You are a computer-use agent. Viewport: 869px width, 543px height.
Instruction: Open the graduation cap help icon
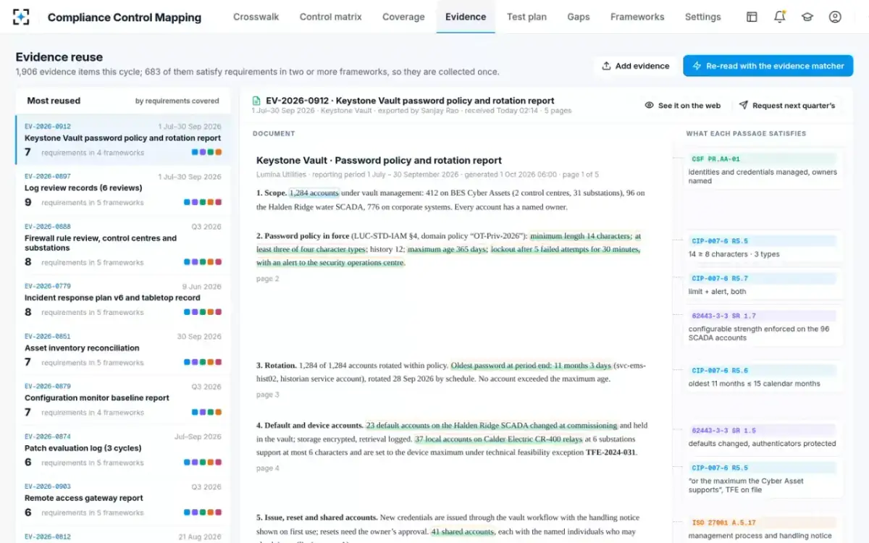point(807,17)
